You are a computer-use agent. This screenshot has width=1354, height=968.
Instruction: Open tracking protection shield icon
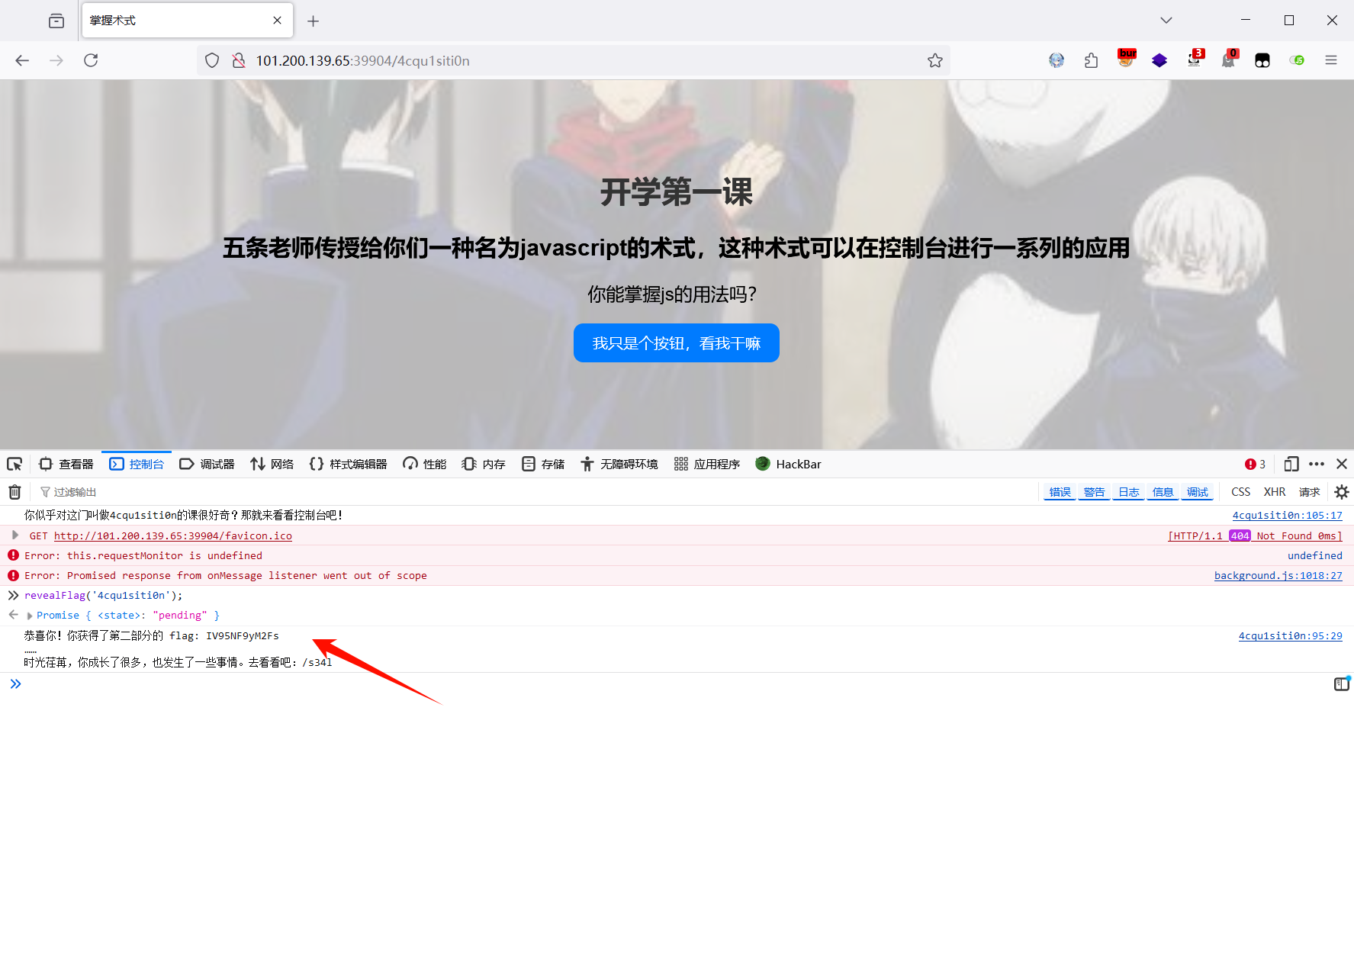[213, 60]
